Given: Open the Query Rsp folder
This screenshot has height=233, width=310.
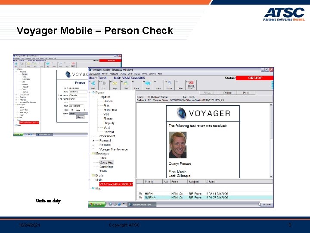Looking at the screenshot, I should [106, 162].
